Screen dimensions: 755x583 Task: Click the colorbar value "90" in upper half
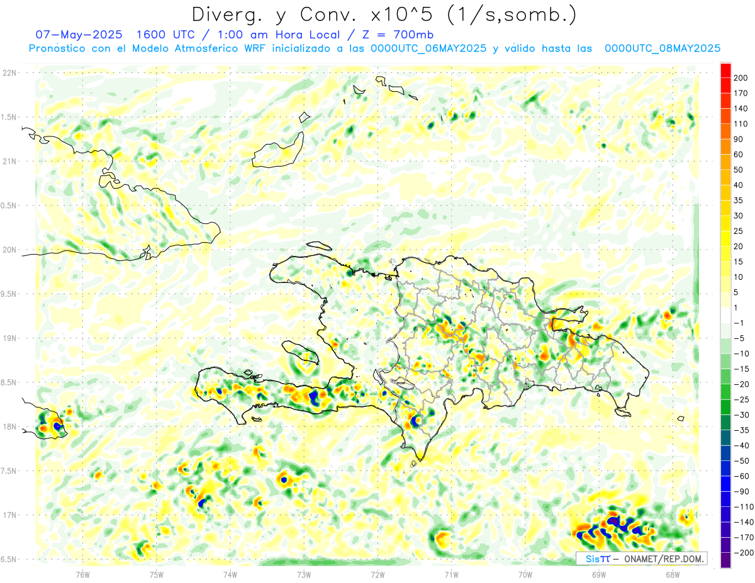[739, 139]
